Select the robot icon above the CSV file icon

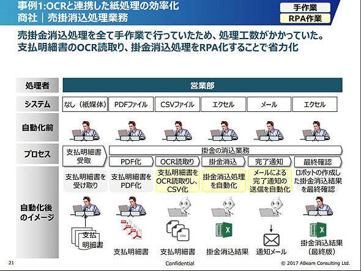pyautogui.click(x=179, y=207)
